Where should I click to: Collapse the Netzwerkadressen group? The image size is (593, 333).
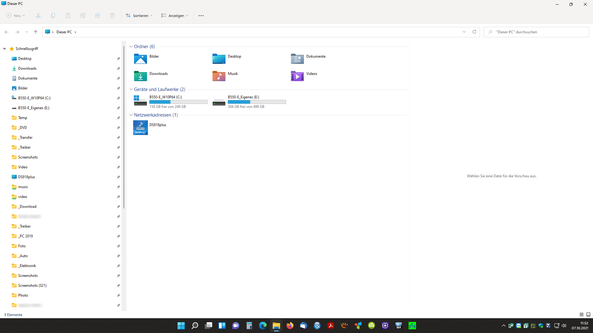[131, 115]
